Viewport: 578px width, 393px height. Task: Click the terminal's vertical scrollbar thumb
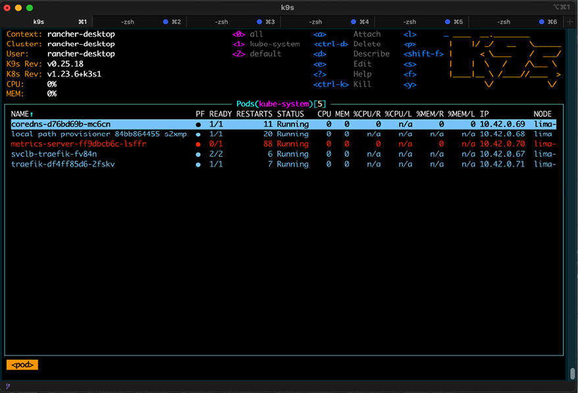573,373
